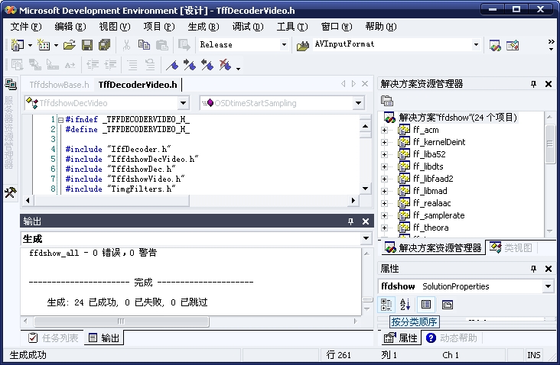
Task: Go to previous bookmark icon
Action: pyautogui.click(x=207, y=65)
